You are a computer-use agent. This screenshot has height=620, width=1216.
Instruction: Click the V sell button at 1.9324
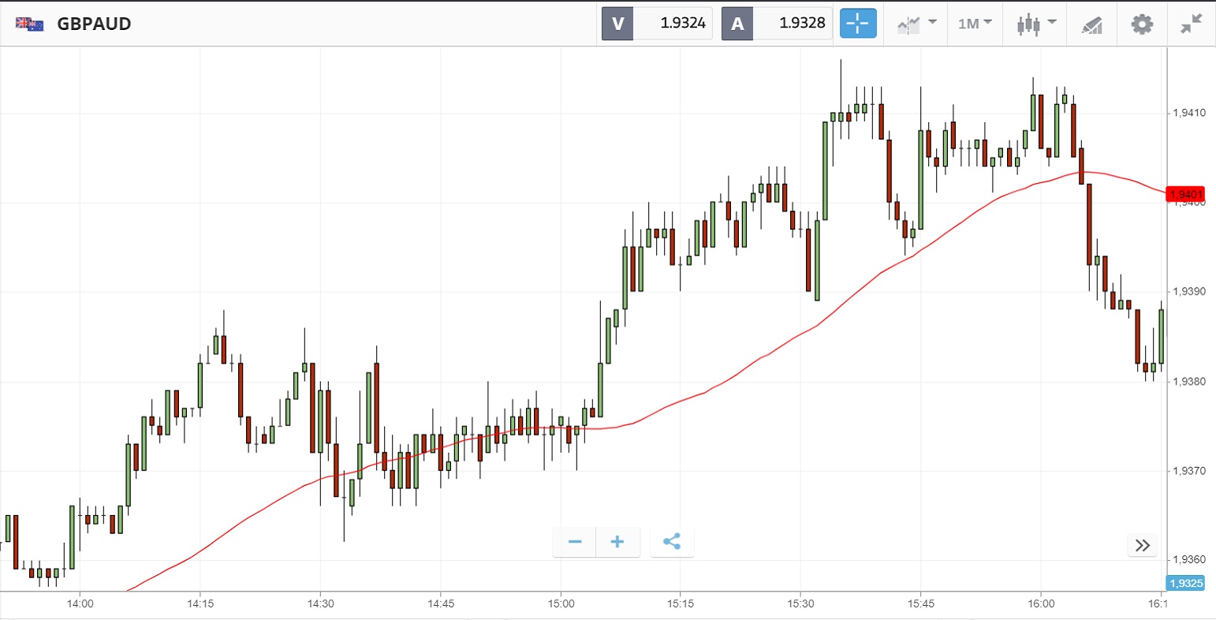pos(657,24)
